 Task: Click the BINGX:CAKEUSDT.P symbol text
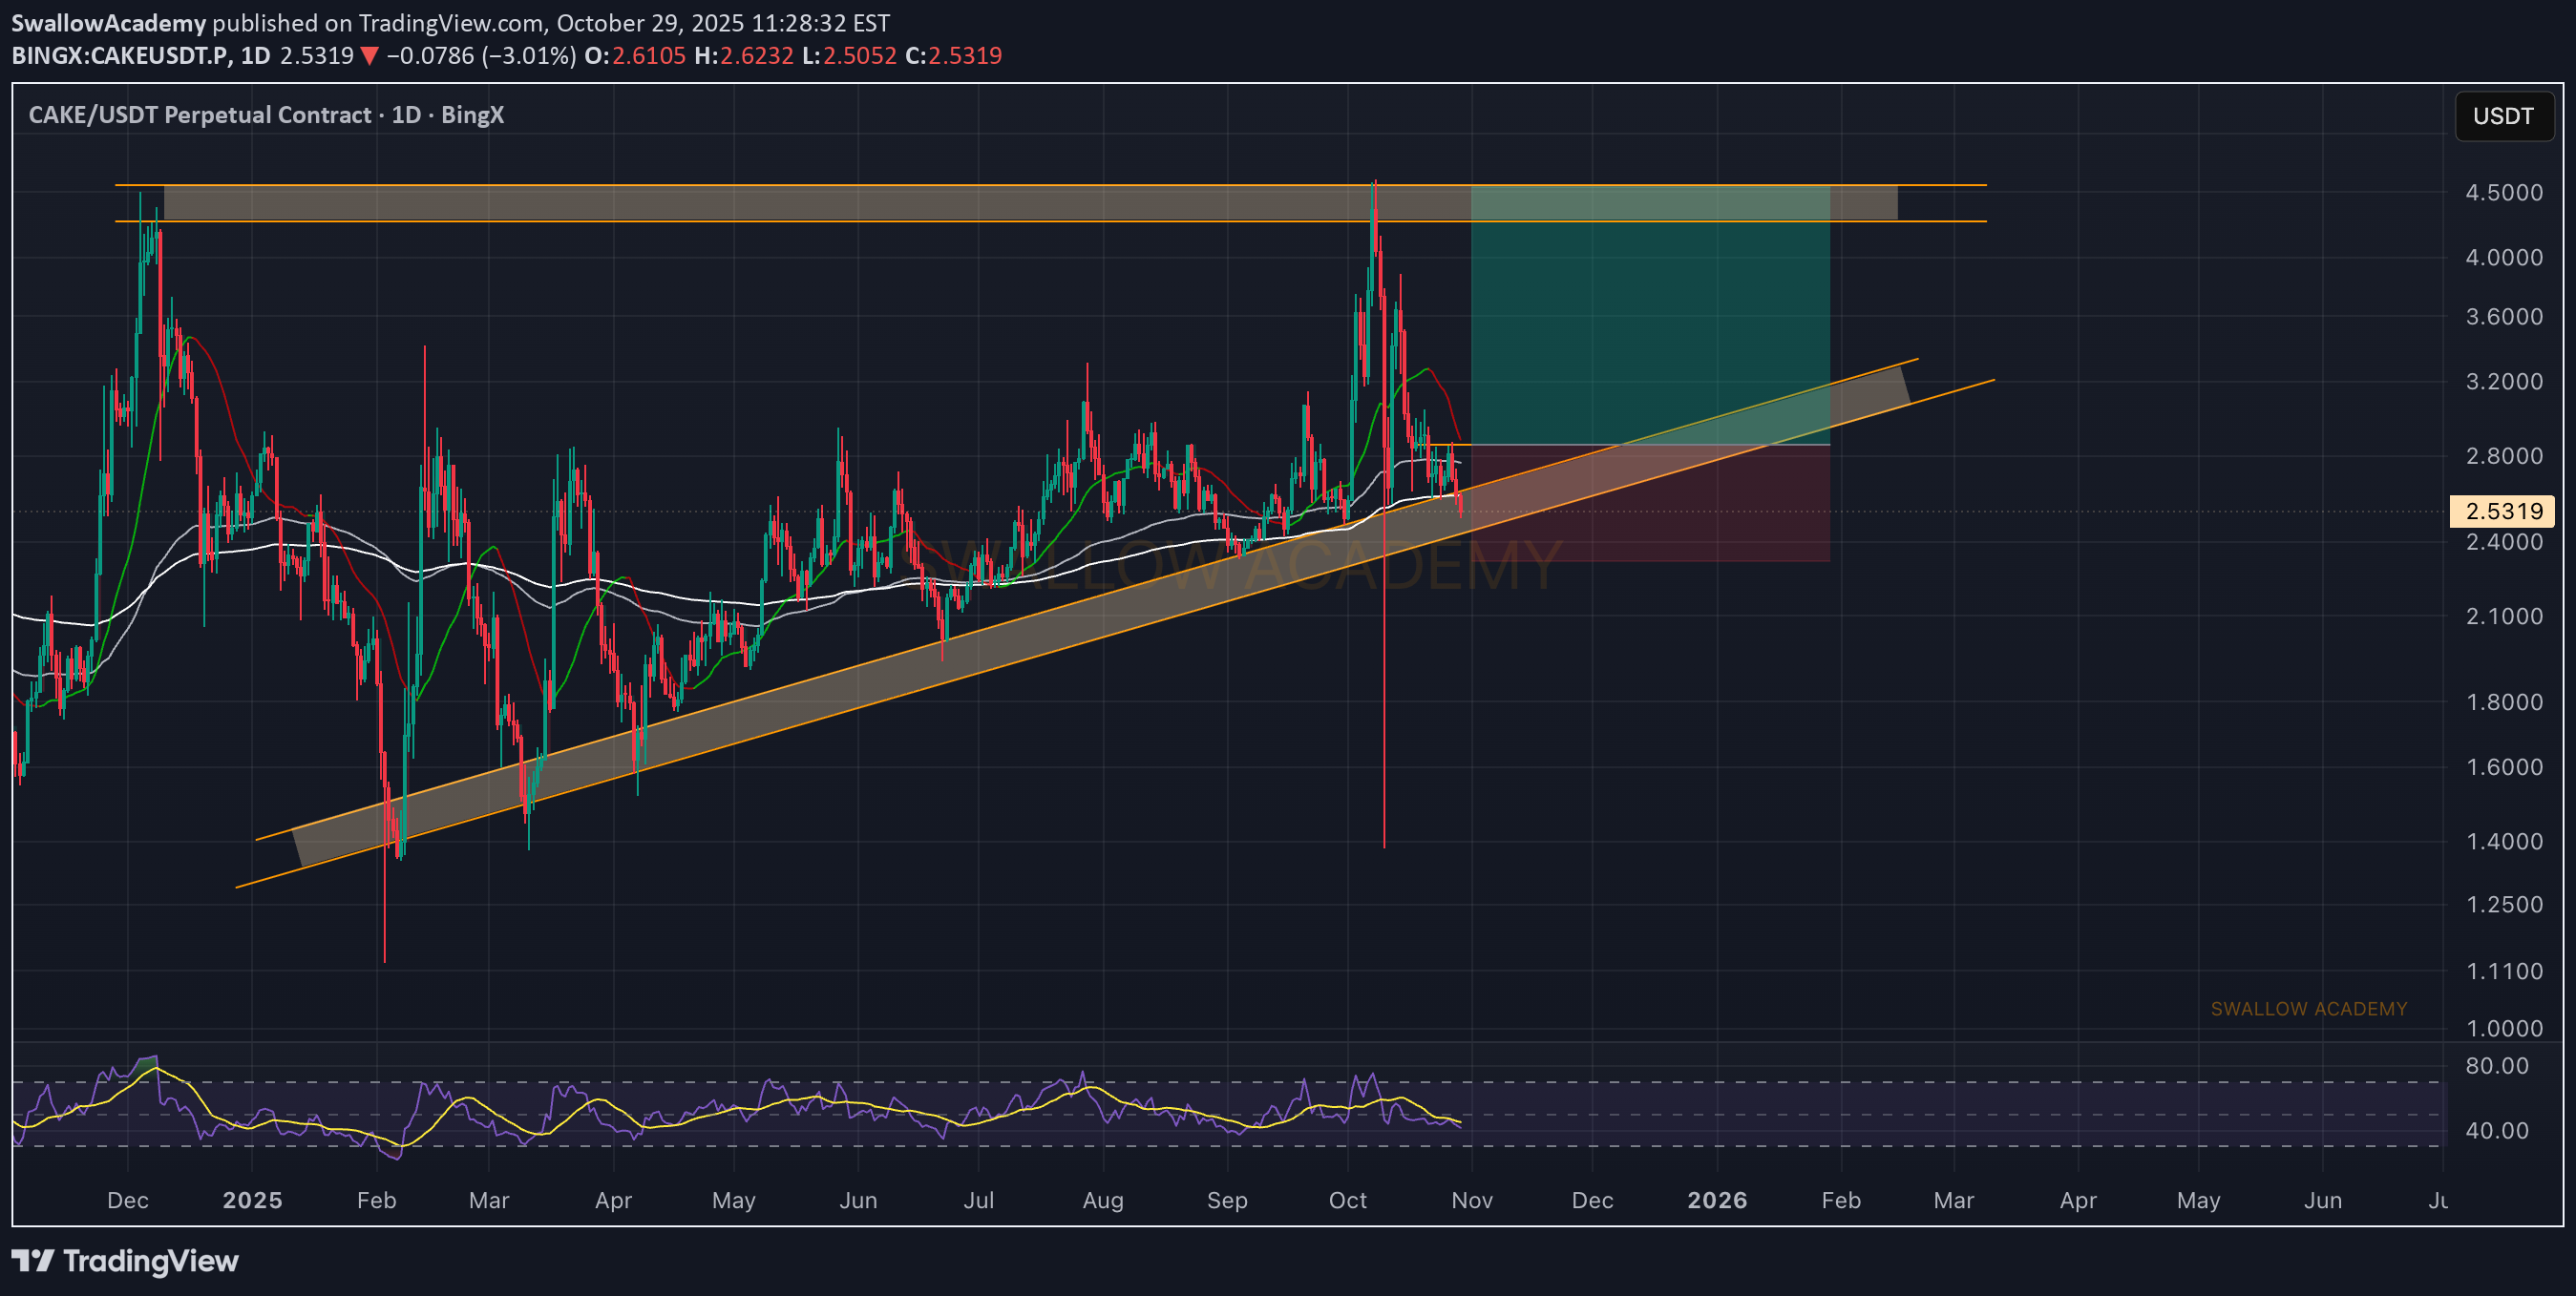[x=120, y=56]
